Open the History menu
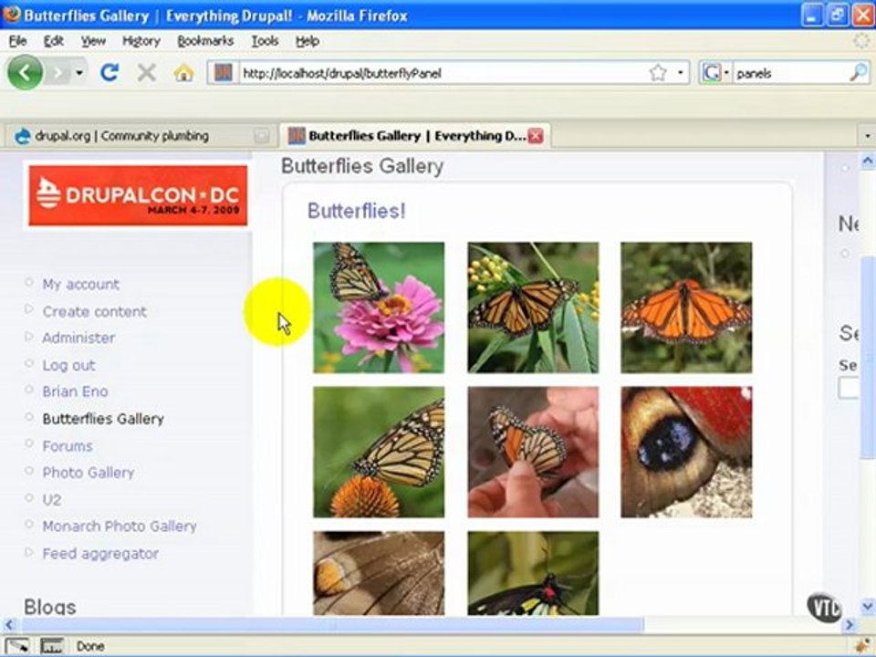Viewport: 876px width, 657px height. pyautogui.click(x=141, y=41)
